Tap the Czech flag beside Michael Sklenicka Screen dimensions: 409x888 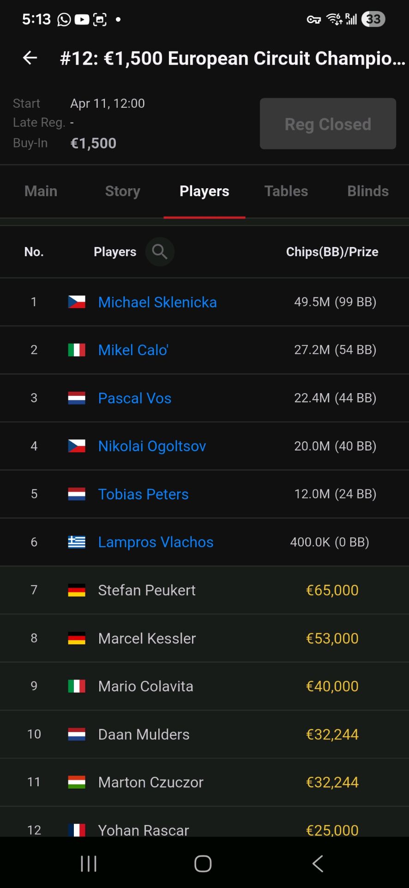click(x=77, y=302)
